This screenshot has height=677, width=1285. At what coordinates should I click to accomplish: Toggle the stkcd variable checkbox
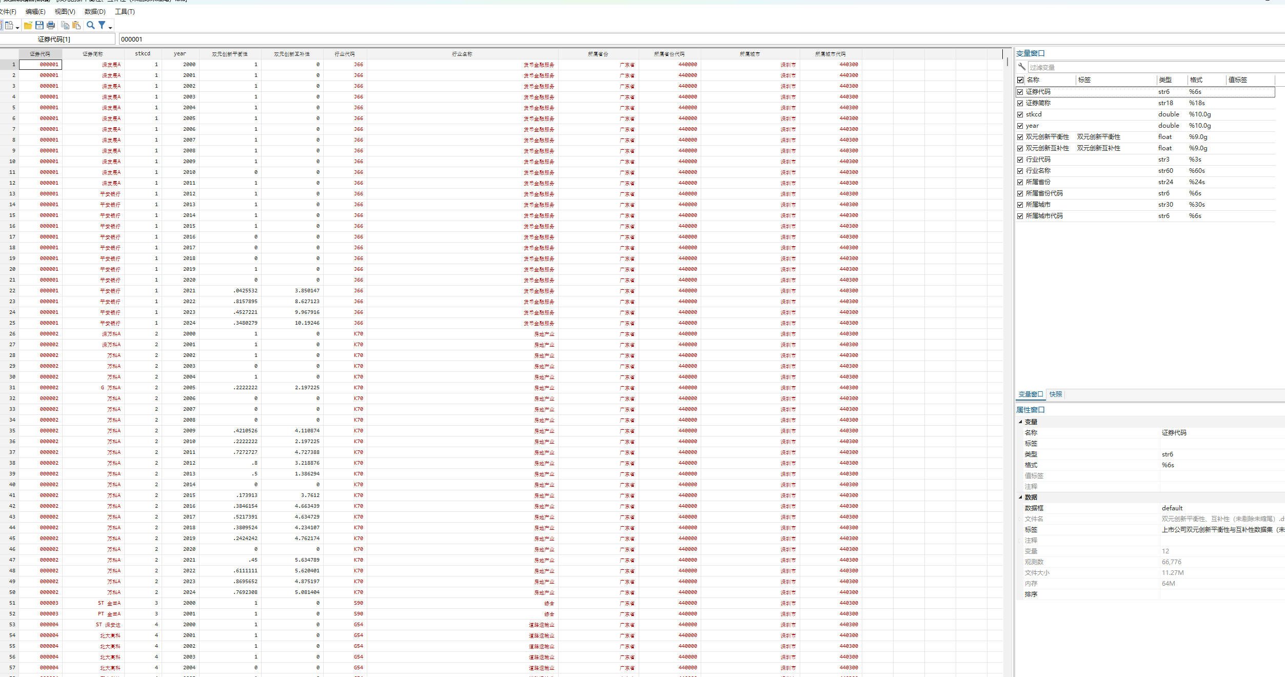click(x=1020, y=114)
